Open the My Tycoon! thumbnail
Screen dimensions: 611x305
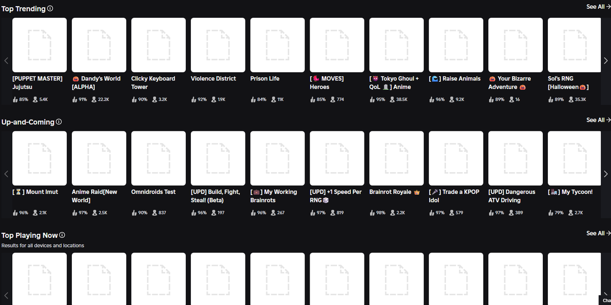pyautogui.click(x=575, y=158)
